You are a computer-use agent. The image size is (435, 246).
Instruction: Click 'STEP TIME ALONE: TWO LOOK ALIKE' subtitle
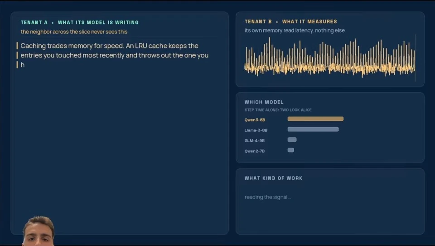point(278,110)
